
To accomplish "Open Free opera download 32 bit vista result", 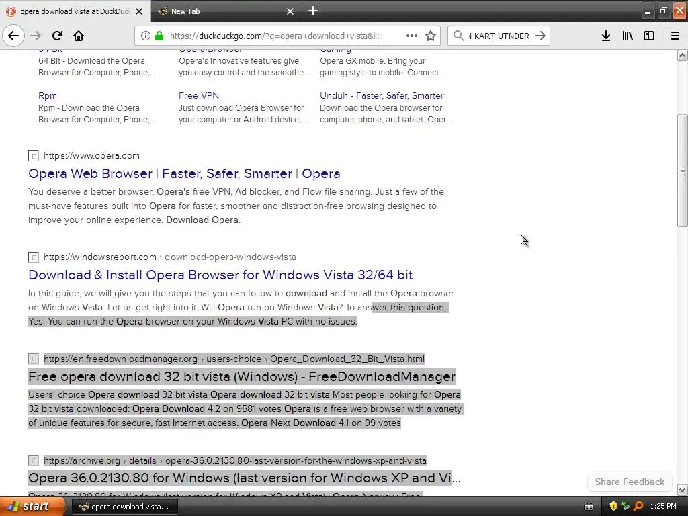I will pyautogui.click(x=242, y=376).
